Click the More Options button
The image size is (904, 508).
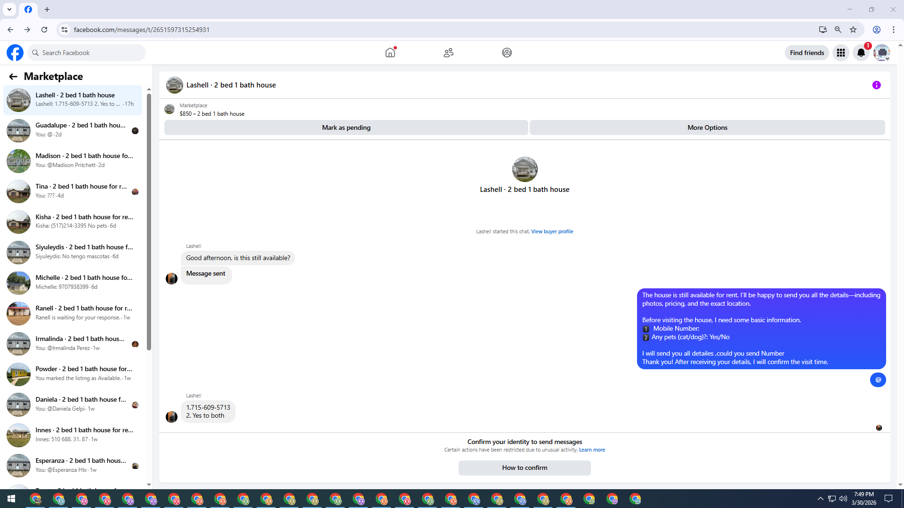pos(707,127)
